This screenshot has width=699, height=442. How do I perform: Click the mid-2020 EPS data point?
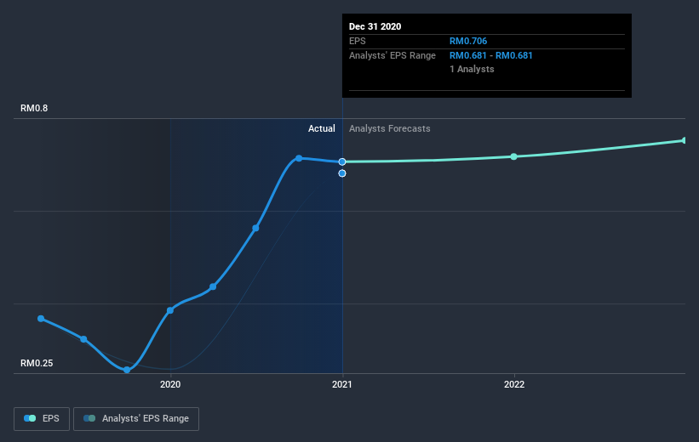click(256, 228)
